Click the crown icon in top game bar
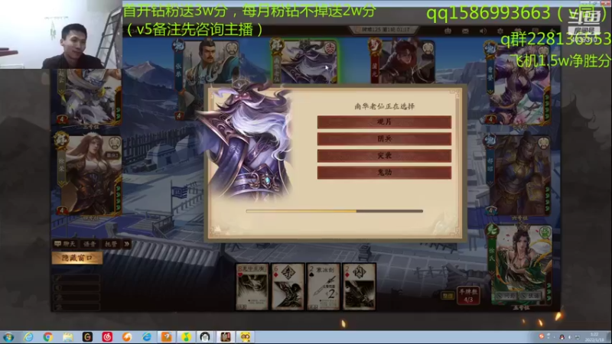This screenshot has height=344, width=612. pos(448,31)
